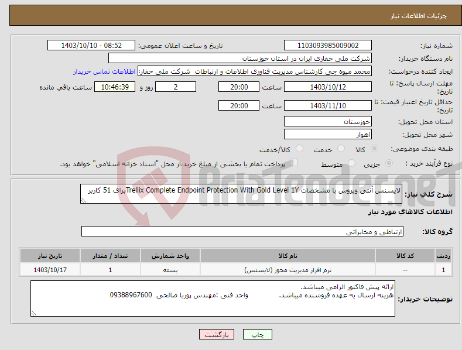This screenshot has height=350, width=462.
Task: Click the چاپ (print) button
Action: tap(257, 334)
